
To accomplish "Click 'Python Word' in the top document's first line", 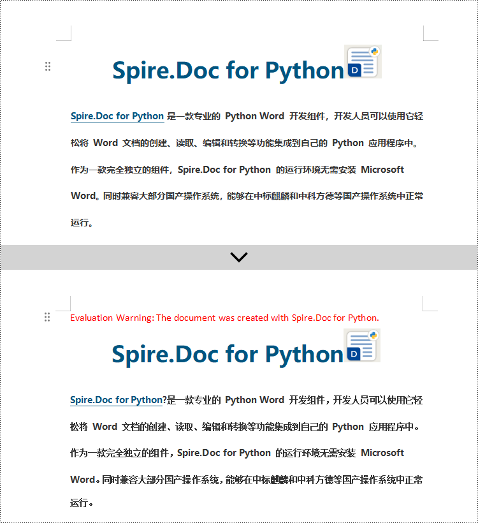I will (255, 116).
